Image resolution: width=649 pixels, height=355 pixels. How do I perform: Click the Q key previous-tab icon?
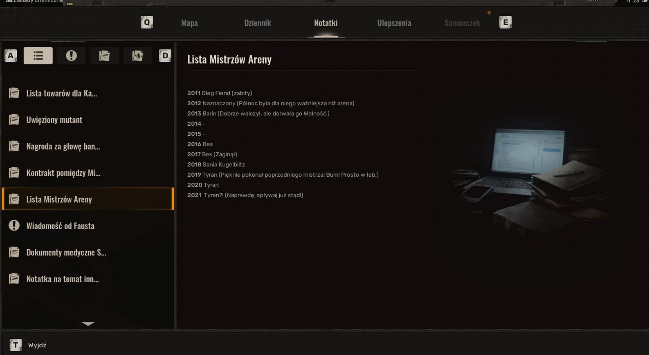point(146,22)
